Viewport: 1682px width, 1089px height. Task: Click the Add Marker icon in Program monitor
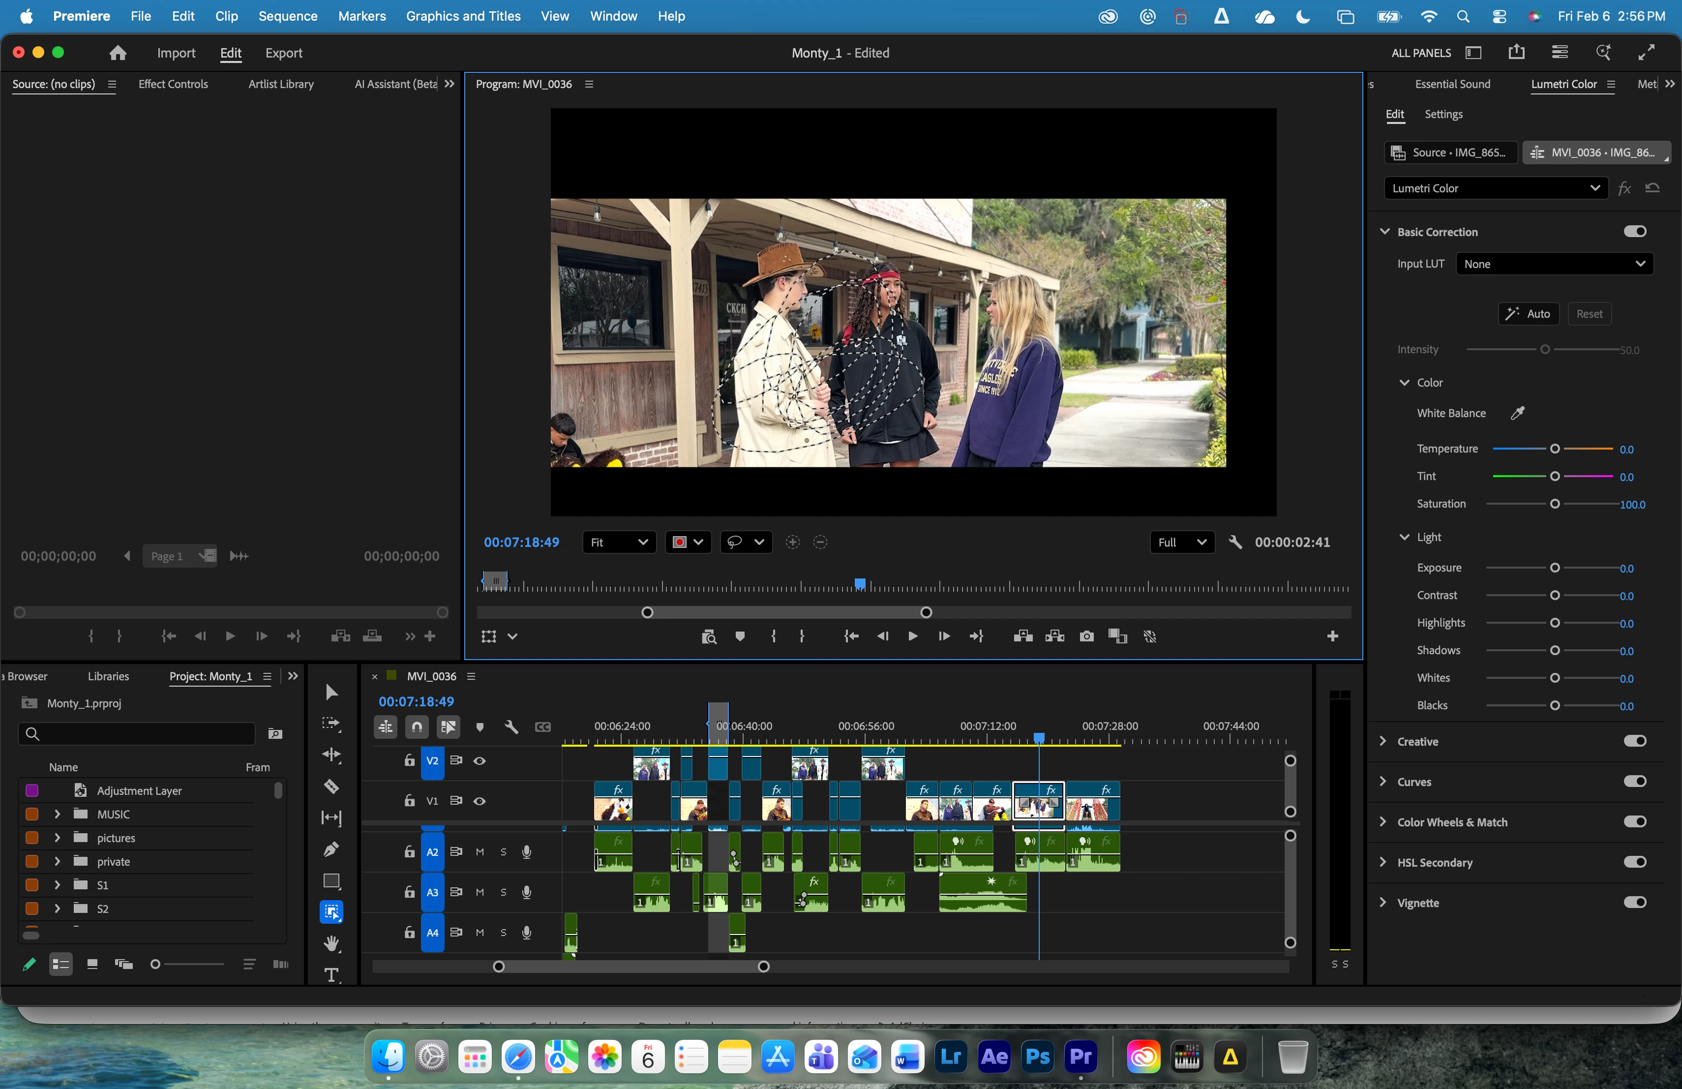740,636
